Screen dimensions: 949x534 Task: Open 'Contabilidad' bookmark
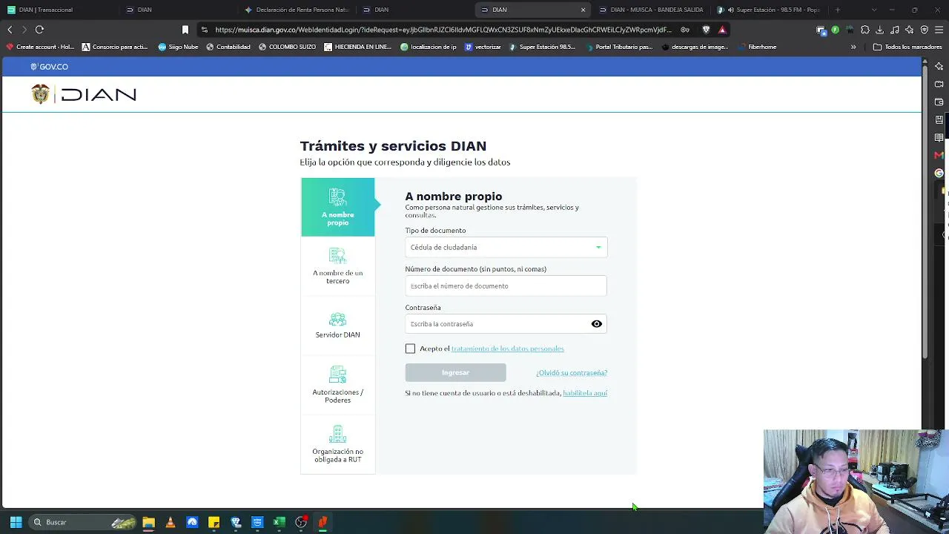pos(228,47)
